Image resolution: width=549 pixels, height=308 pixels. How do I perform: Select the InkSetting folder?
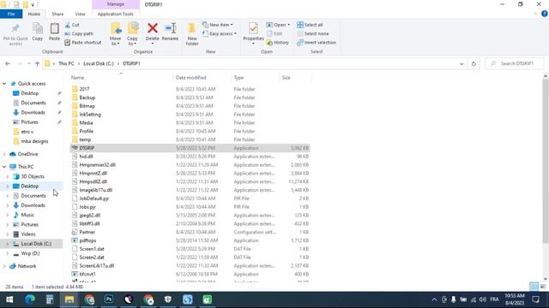click(90, 114)
